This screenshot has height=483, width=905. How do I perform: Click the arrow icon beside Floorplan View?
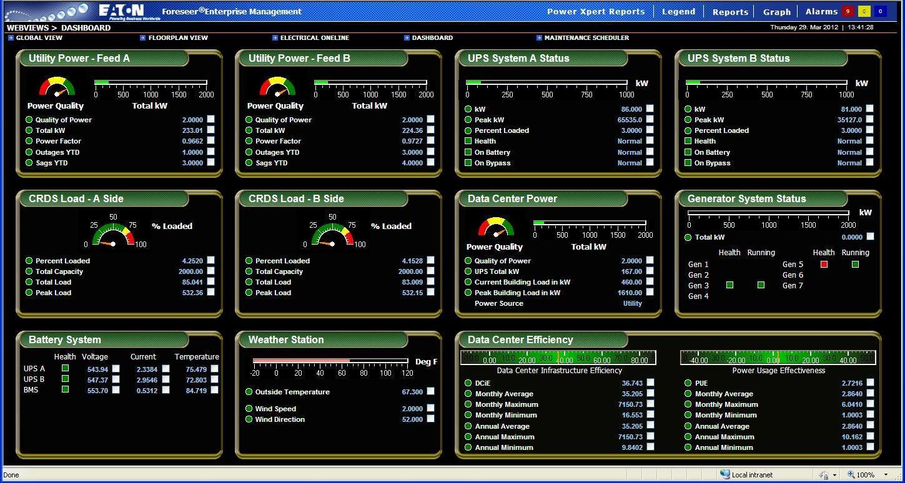click(x=142, y=38)
